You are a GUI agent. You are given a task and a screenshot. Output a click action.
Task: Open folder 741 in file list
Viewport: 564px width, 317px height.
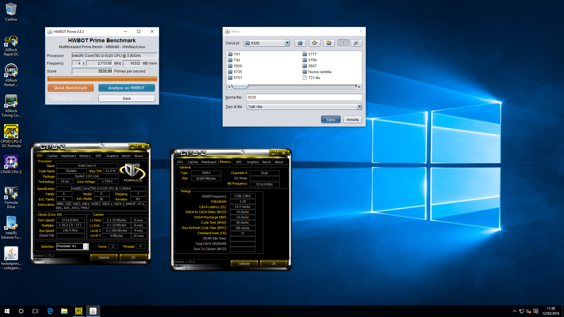click(234, 54)
